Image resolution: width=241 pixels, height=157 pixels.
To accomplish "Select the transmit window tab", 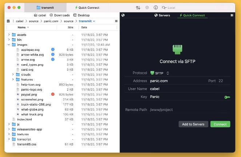I will click(x=46, y=7).
